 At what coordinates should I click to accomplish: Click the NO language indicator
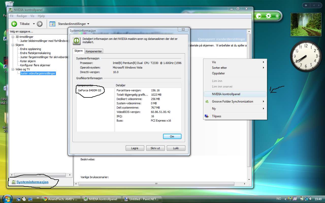(x=279, y=199)
